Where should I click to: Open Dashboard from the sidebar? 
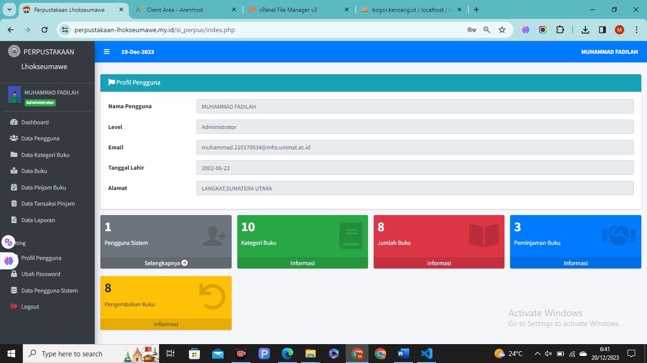point(35,122)
